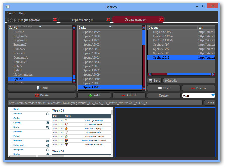Expand the Bandy sport item

[12, 109]
